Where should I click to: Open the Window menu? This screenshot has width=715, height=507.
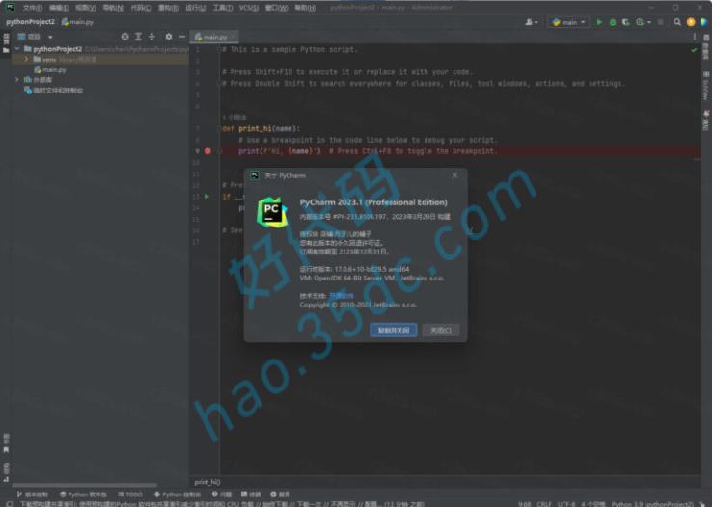coord(276,8)
